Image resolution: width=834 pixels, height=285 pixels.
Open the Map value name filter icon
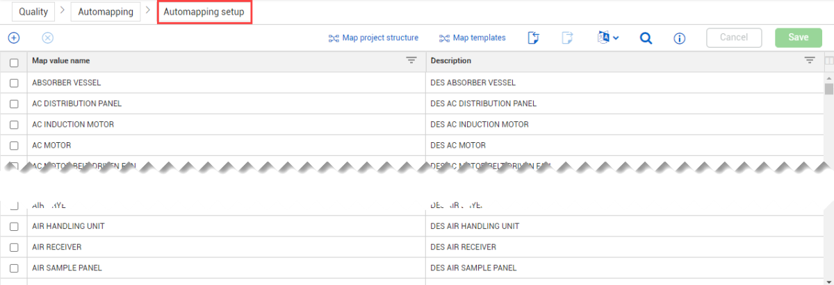[411, 61]
